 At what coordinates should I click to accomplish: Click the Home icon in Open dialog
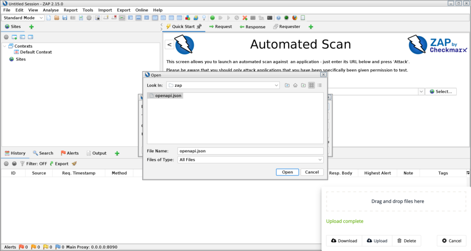click(295, 85)
